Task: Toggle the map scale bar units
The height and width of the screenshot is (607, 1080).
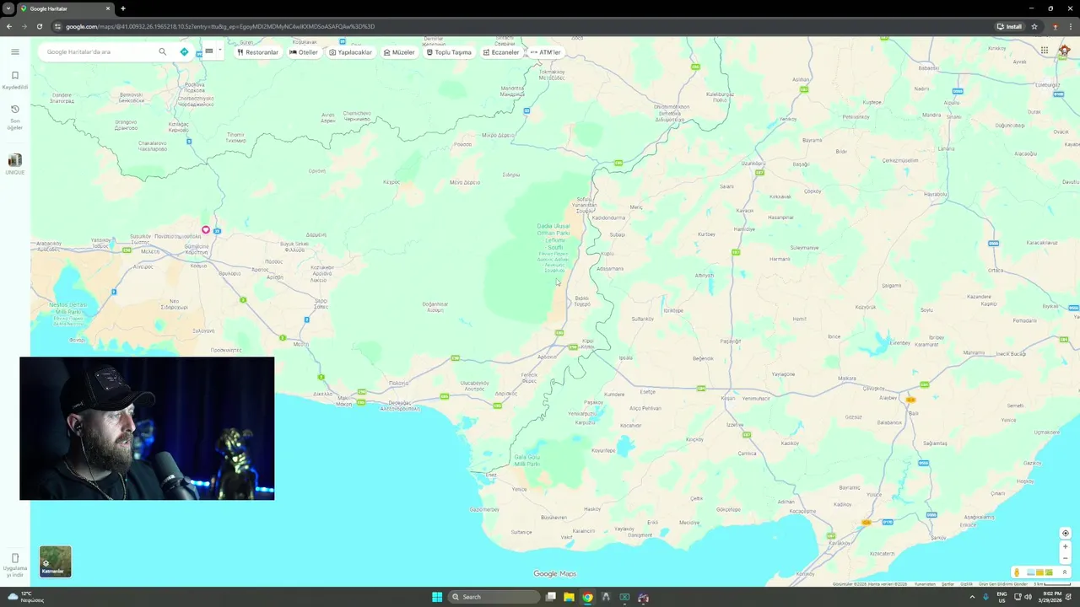Action: click(x=1052, y=583)
